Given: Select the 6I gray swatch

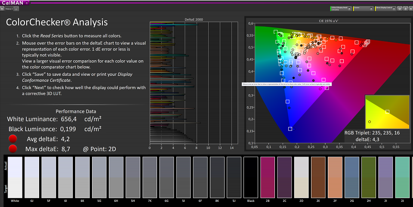Looking at the screenshot, I should click(x=65, y=177).
